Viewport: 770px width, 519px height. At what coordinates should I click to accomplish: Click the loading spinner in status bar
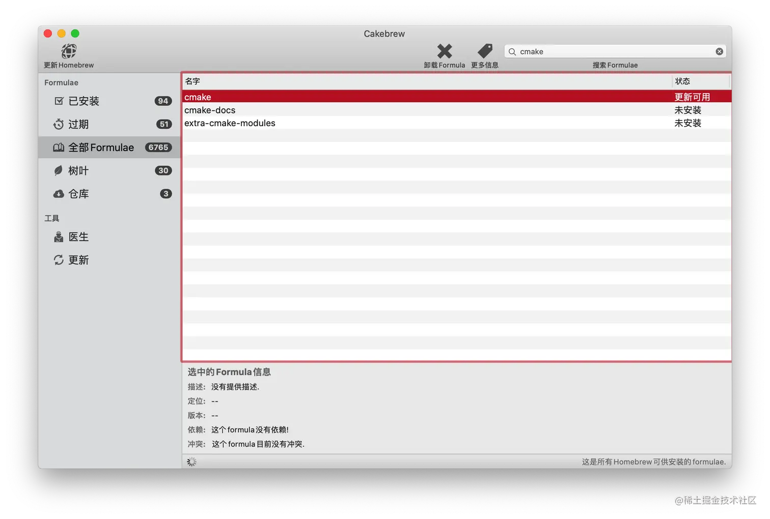[x=191, y=462]
